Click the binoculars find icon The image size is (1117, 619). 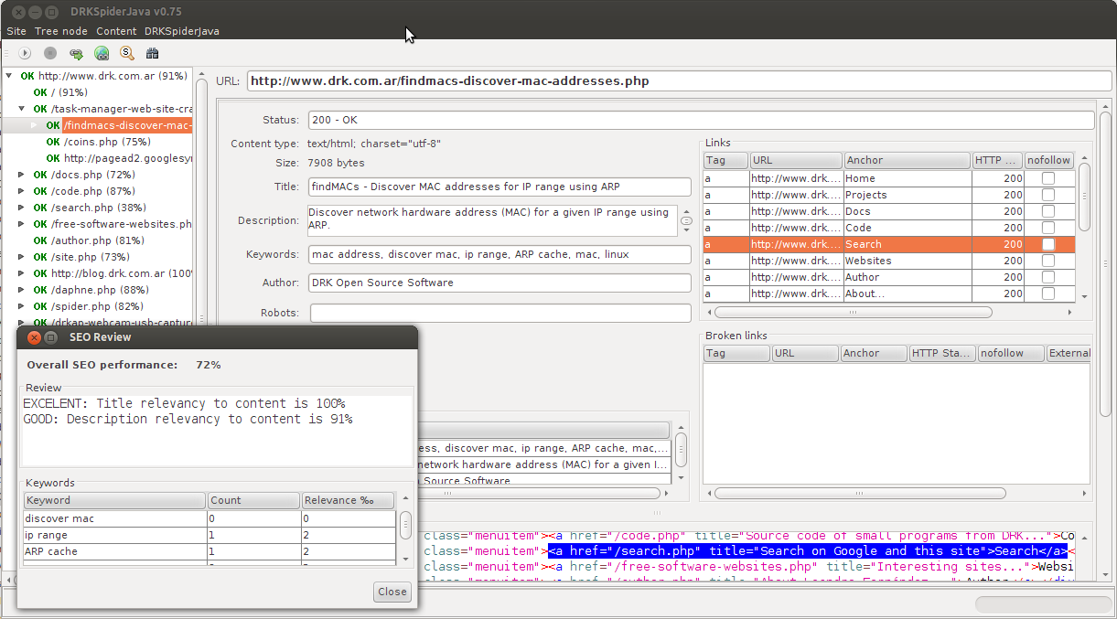[153, 54]
